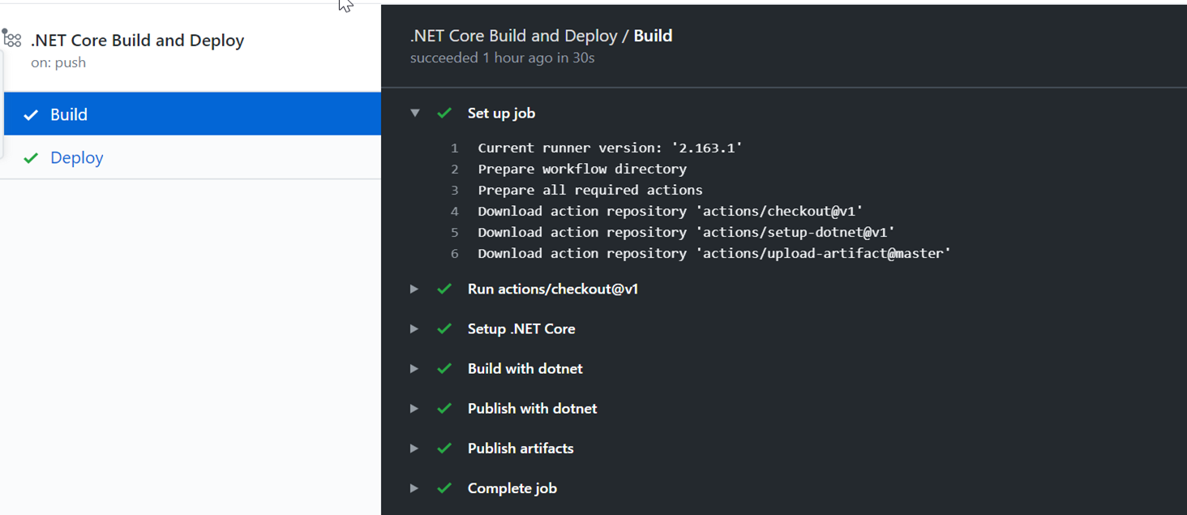Image resolution: width=1187 pixels, height=515 pixels.
Task: Expand the Run actions/checkout@v1 step
Action: pyautogui.click(x=414, y=289)
